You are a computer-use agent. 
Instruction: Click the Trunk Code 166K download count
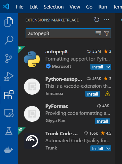click(91, 133)
